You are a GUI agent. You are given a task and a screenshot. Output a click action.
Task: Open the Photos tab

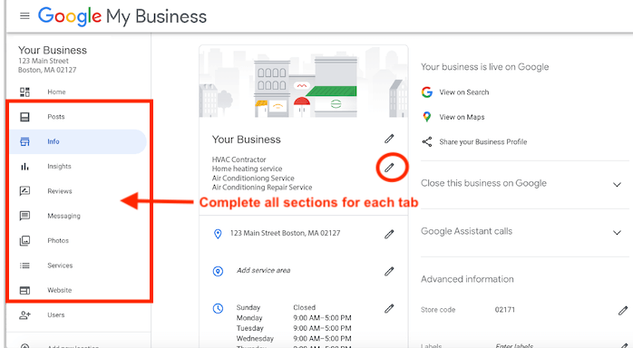point(58,240)
